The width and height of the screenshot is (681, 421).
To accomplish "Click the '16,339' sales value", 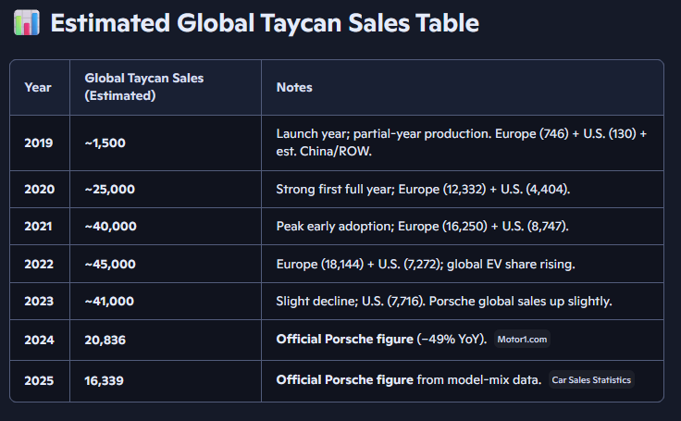I will coord(105,380).
